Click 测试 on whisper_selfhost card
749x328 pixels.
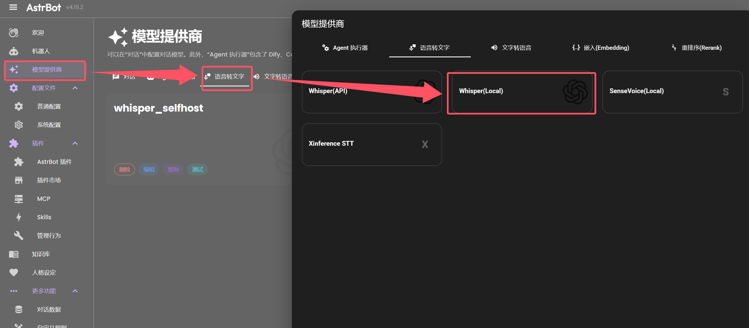pyautogui.click(x=197, y=169)
